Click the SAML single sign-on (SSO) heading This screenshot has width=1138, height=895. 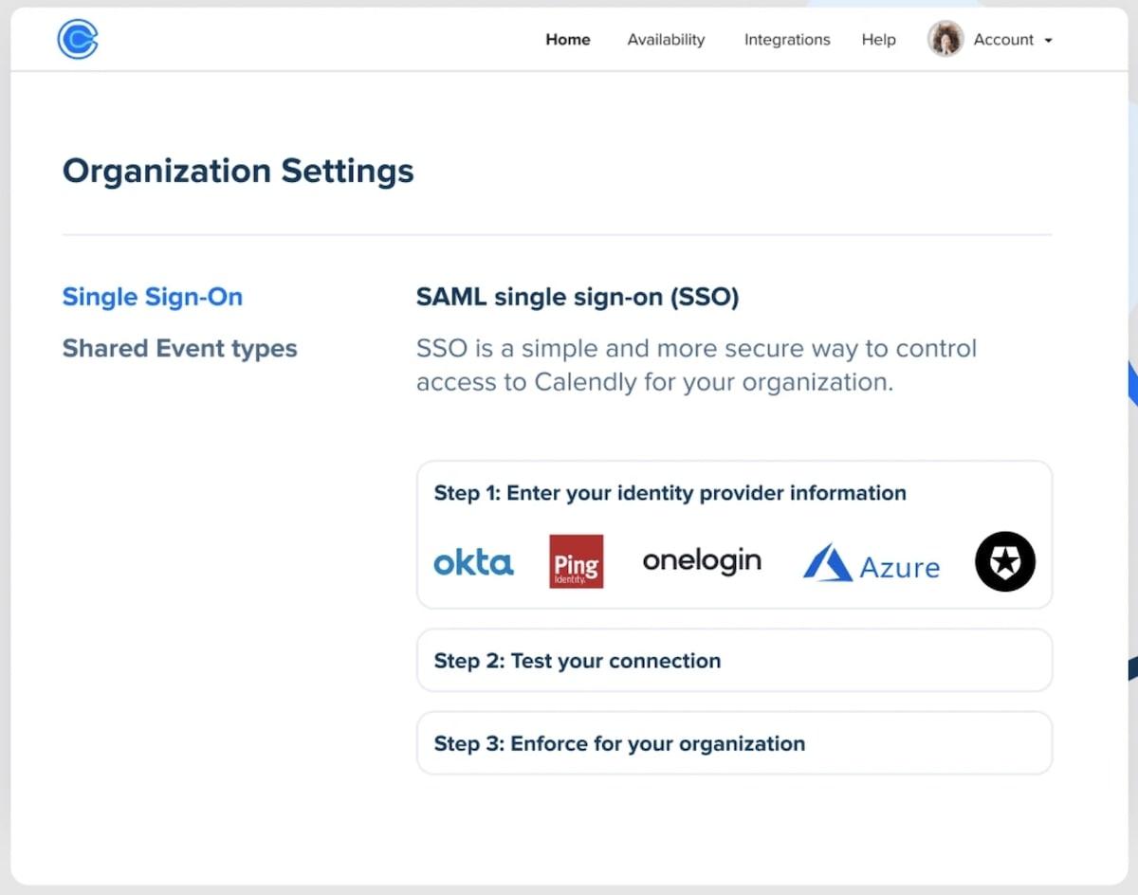point(578,297)
